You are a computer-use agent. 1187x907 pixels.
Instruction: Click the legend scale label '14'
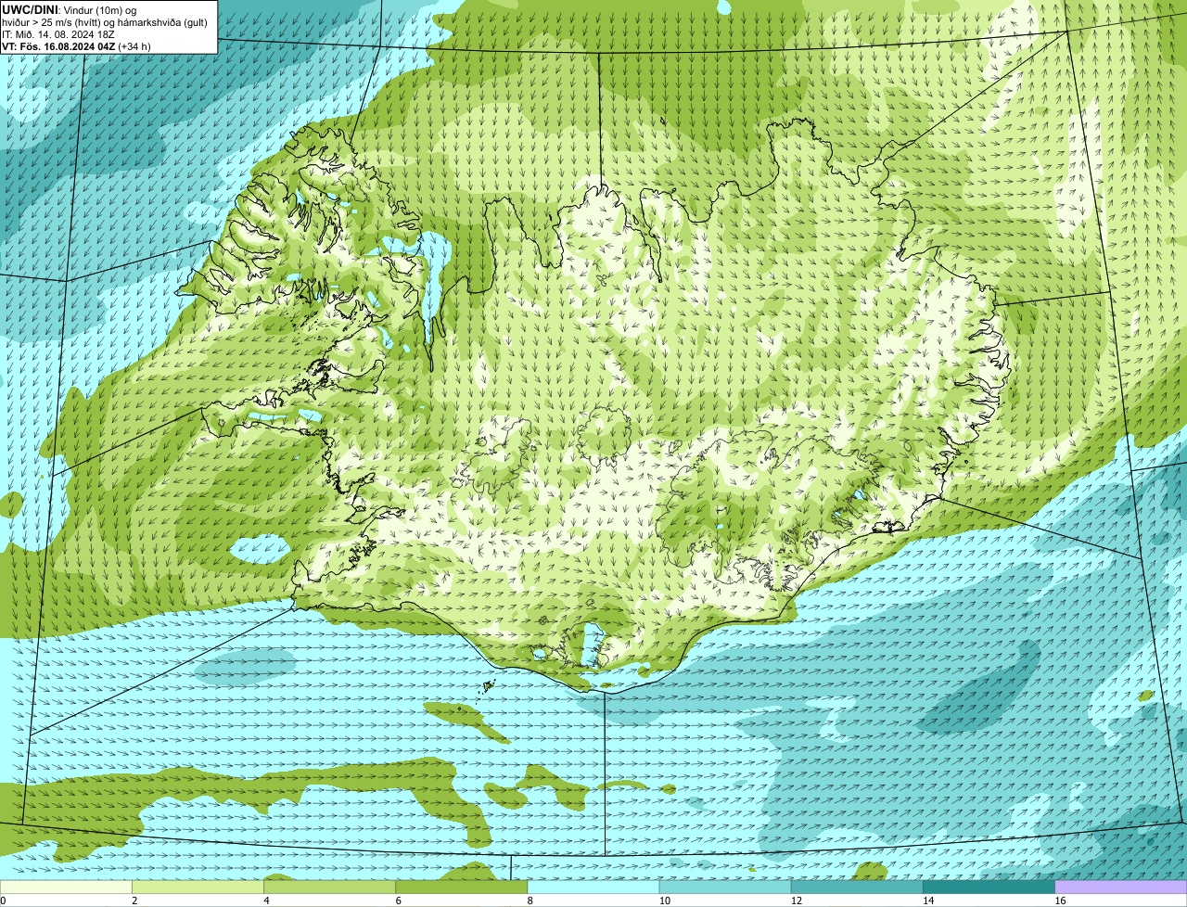(928, 901)
